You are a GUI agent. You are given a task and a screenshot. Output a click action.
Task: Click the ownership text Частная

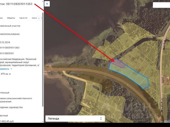[4, 116]
